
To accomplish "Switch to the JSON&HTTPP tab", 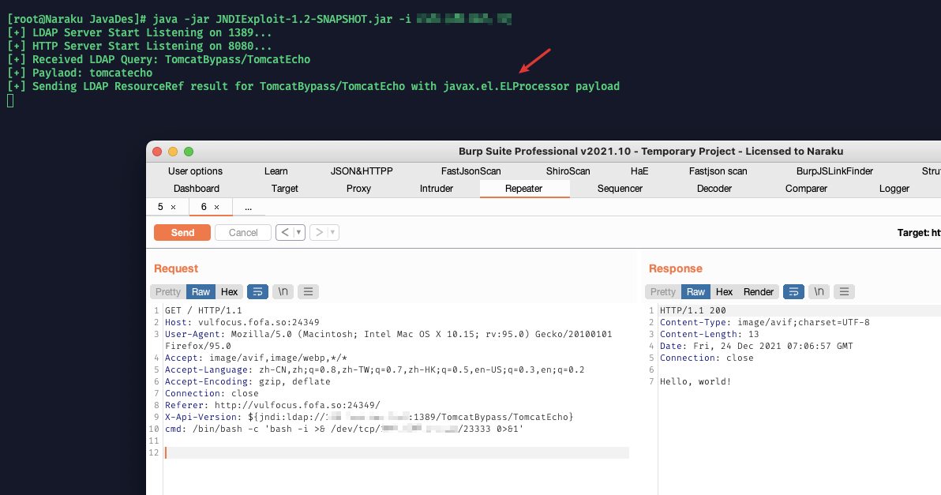I will [362, 171].
